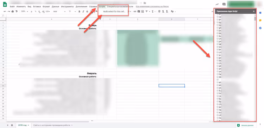The width and height of the screenshot is (264, 128).
Task: Select the blue-outlined active cell
Action: [171, 85]
